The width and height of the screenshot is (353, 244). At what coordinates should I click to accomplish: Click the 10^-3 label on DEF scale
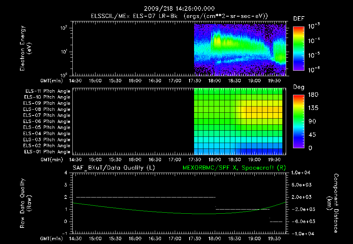coord(314,26)
